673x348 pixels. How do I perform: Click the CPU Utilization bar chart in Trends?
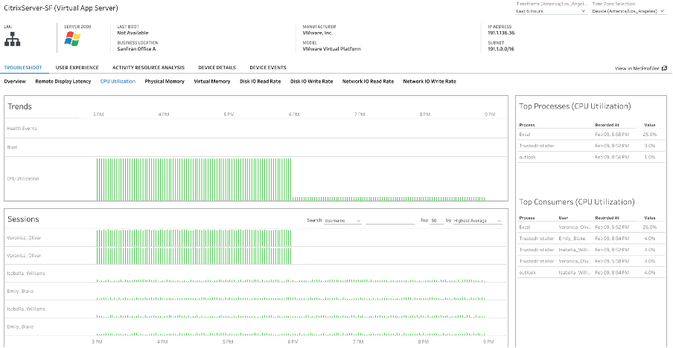pos(291,179)
